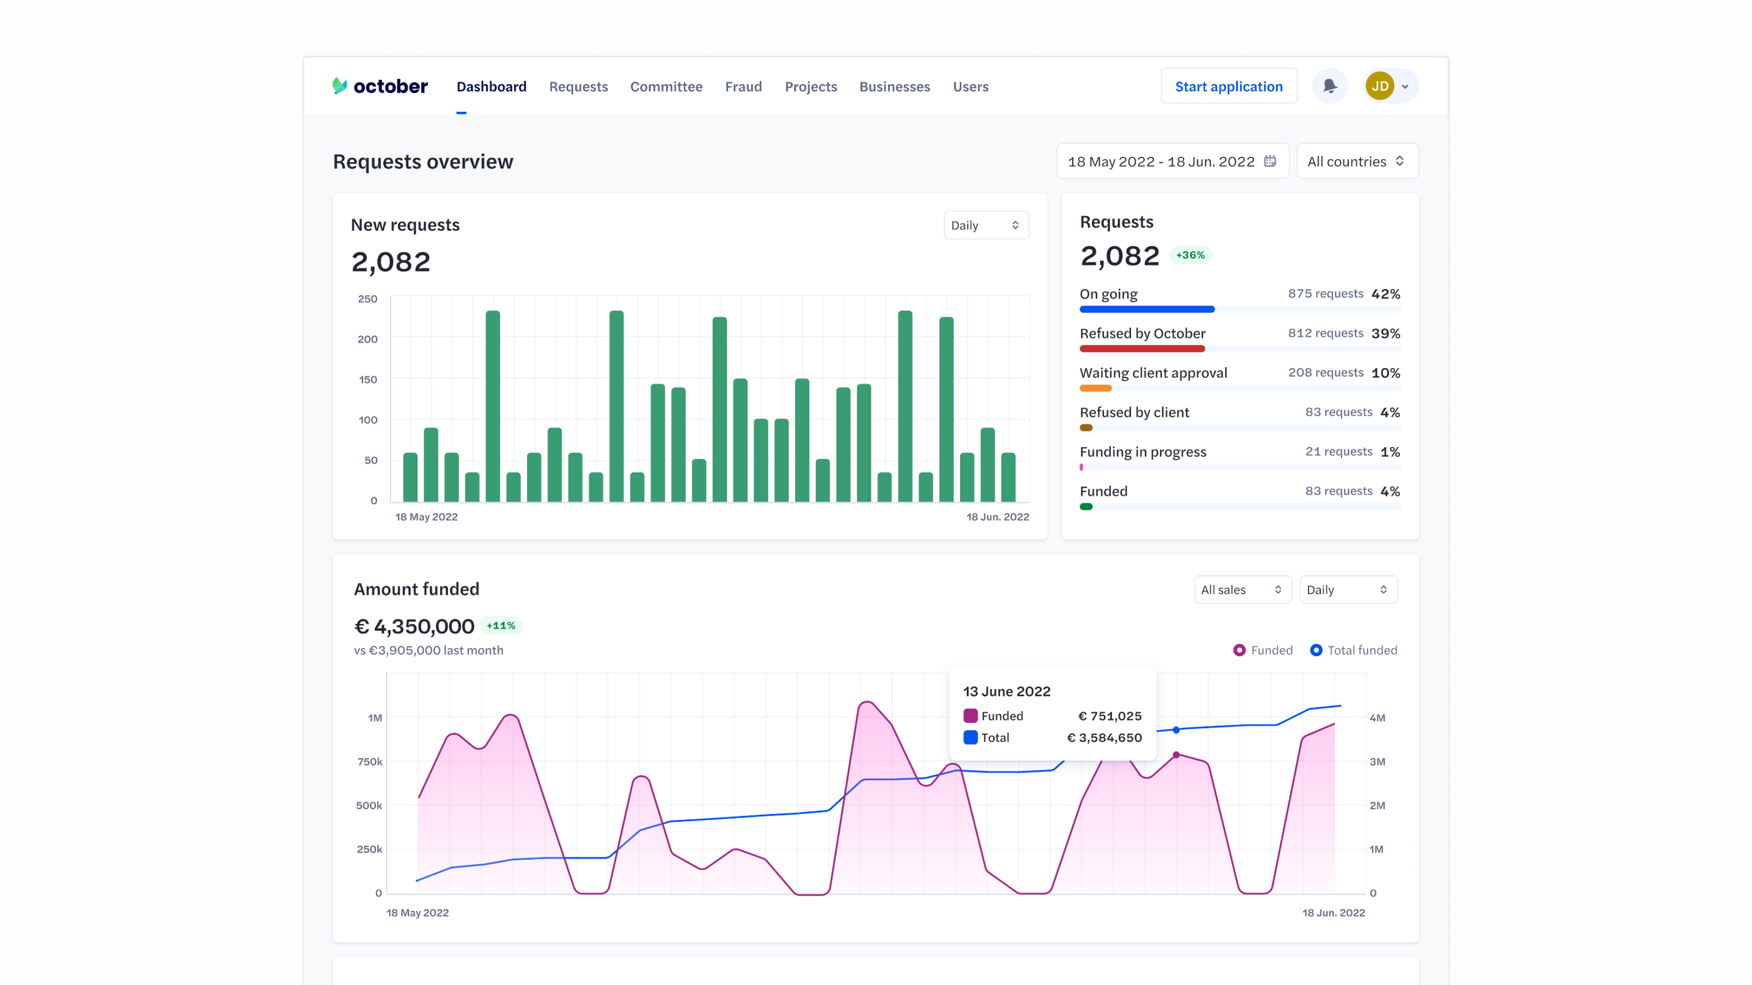The image size is (1752, 985).
Task: Expand the Daily dropdown in New requests
Action: pos(986,225)
